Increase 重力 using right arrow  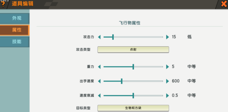pyautogui.click(x=167, y=67)
